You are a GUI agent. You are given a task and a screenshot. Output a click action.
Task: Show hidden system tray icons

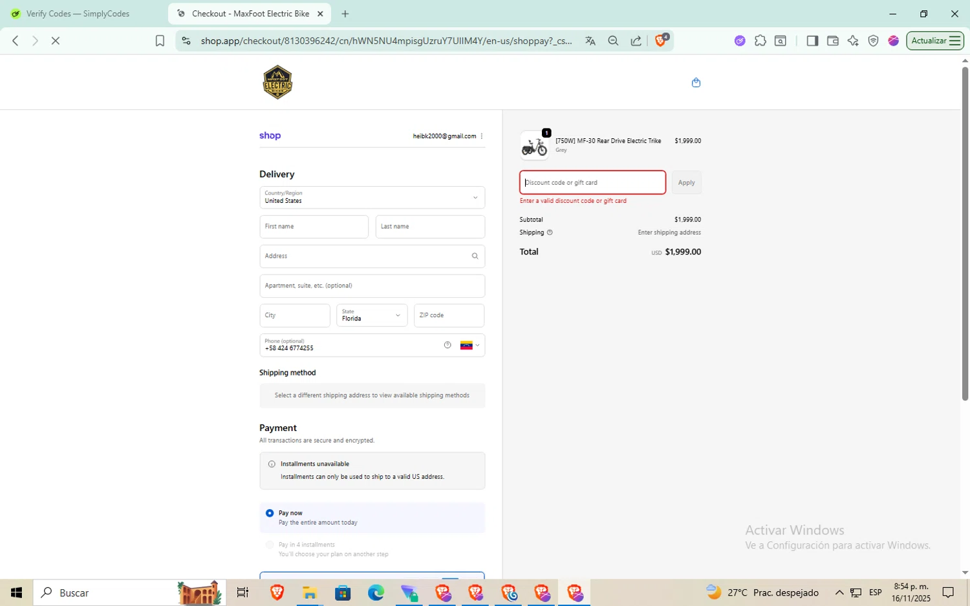point(839,592)
